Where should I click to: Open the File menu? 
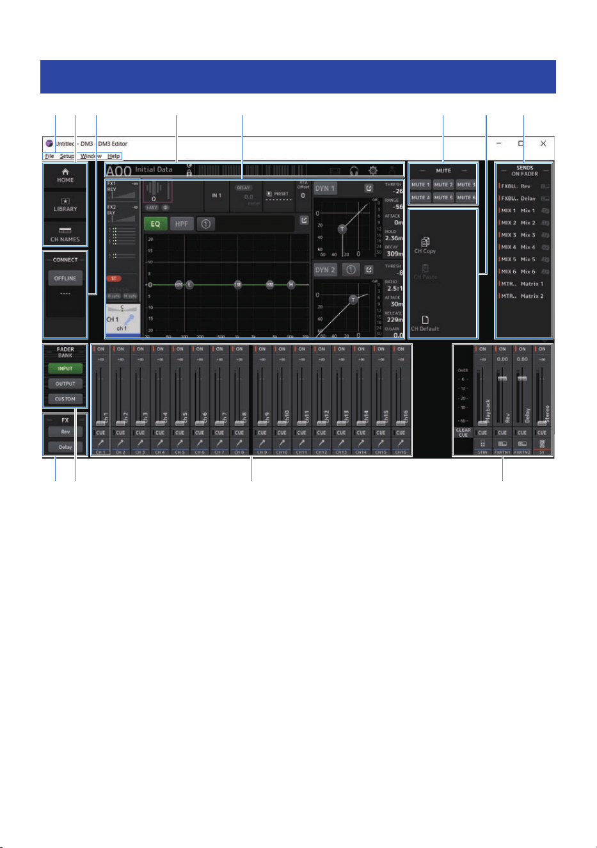[x=49, y=156]
